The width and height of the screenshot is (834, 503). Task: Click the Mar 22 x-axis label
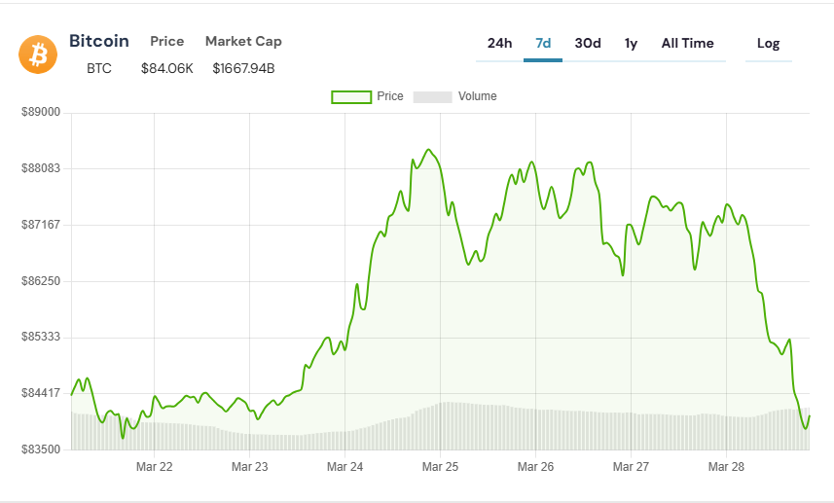pos(155,467)
